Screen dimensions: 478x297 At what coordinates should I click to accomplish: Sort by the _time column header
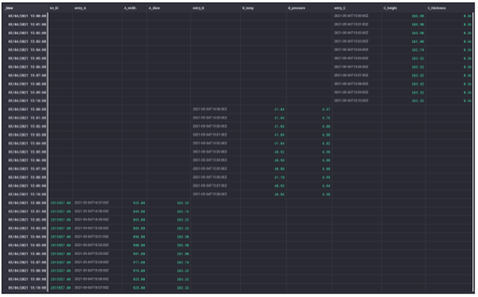(9, 8)
